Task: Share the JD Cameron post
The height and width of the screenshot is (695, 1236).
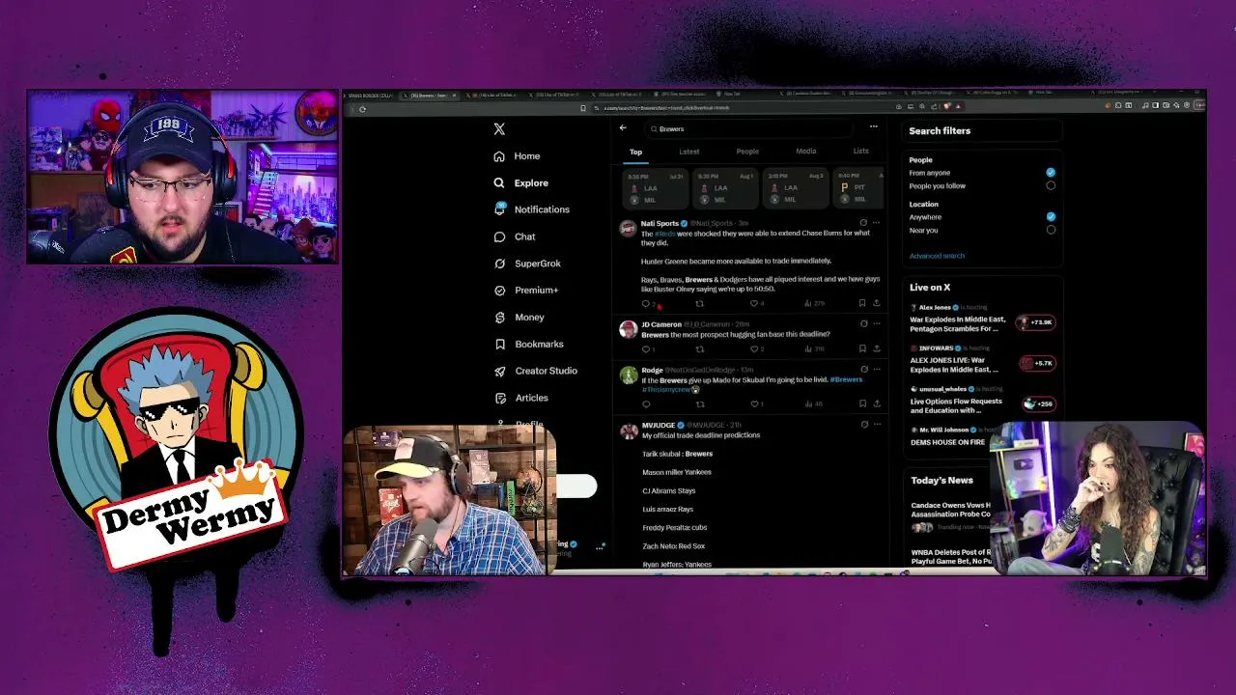Action: click(x=876, y=349)
